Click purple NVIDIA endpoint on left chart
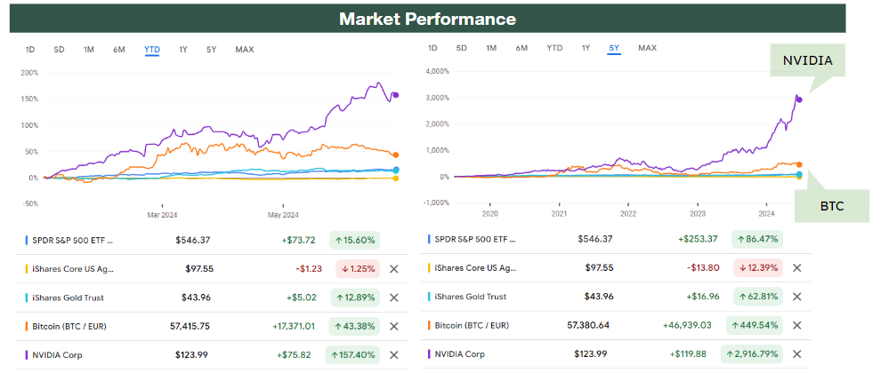The height and width of the screenshot is (373, 881). pos(395,95)
